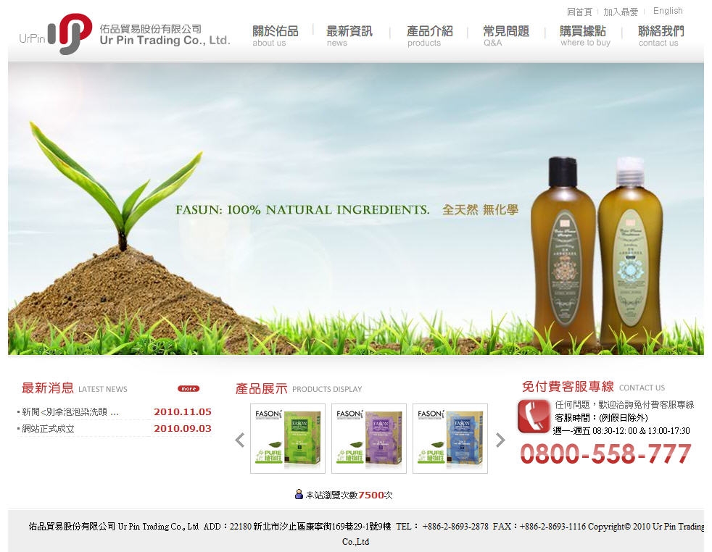Click the news date 2010.09.03
Image resolution: width=712 pixels, height=552 pixels.
pyautogui.click(x=183, y=429)
